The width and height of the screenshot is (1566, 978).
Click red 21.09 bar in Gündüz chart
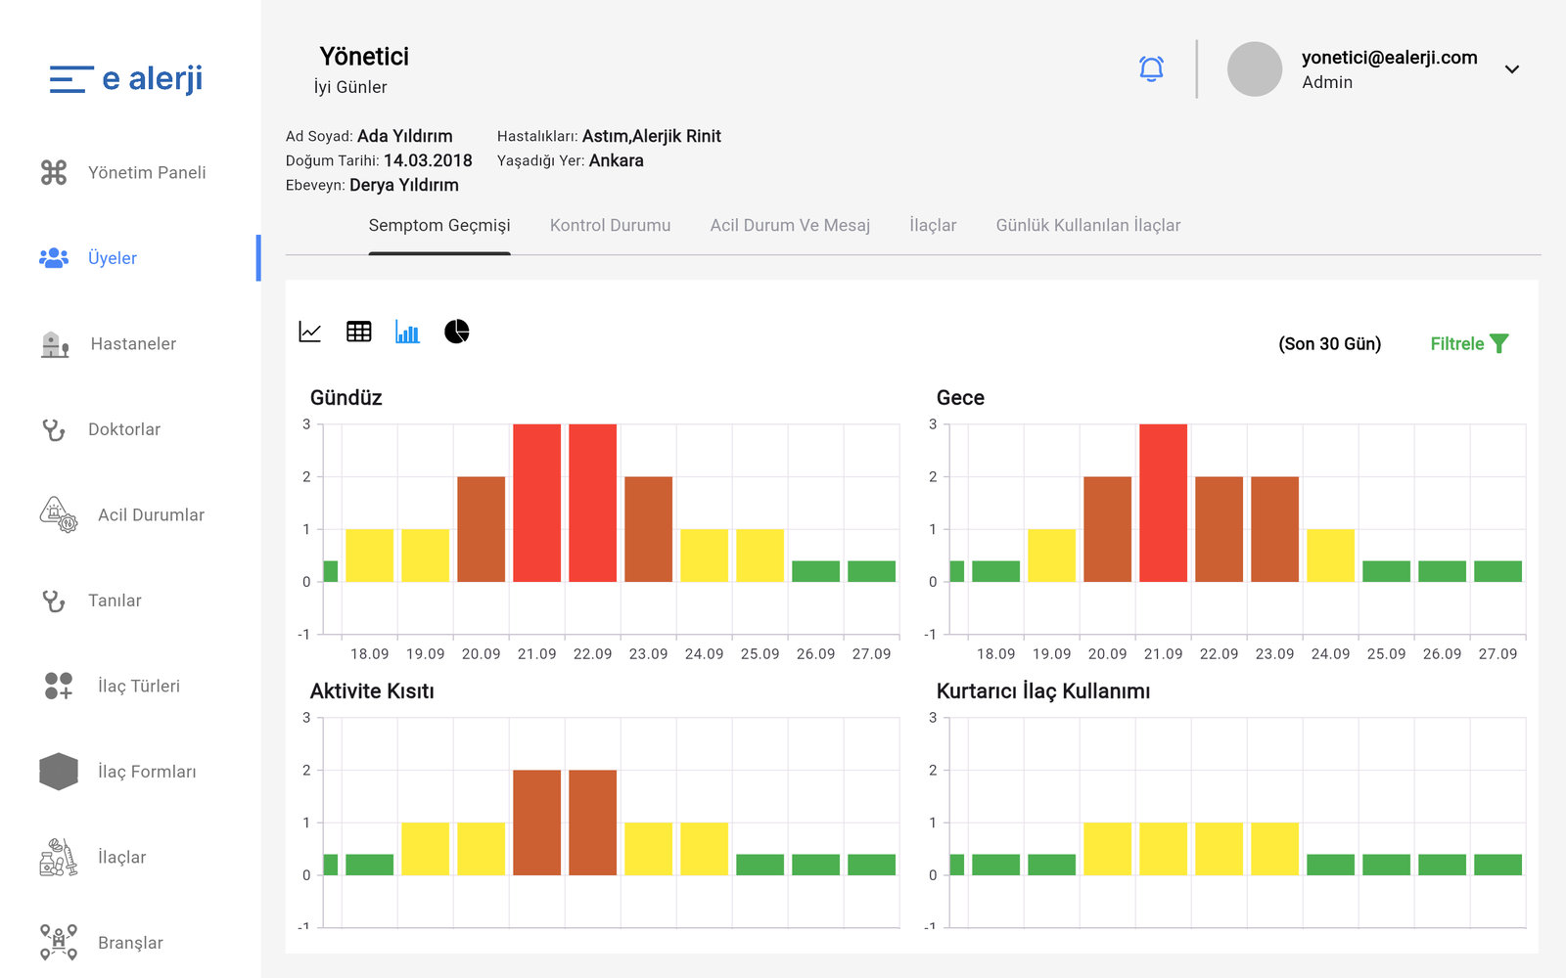537,503
